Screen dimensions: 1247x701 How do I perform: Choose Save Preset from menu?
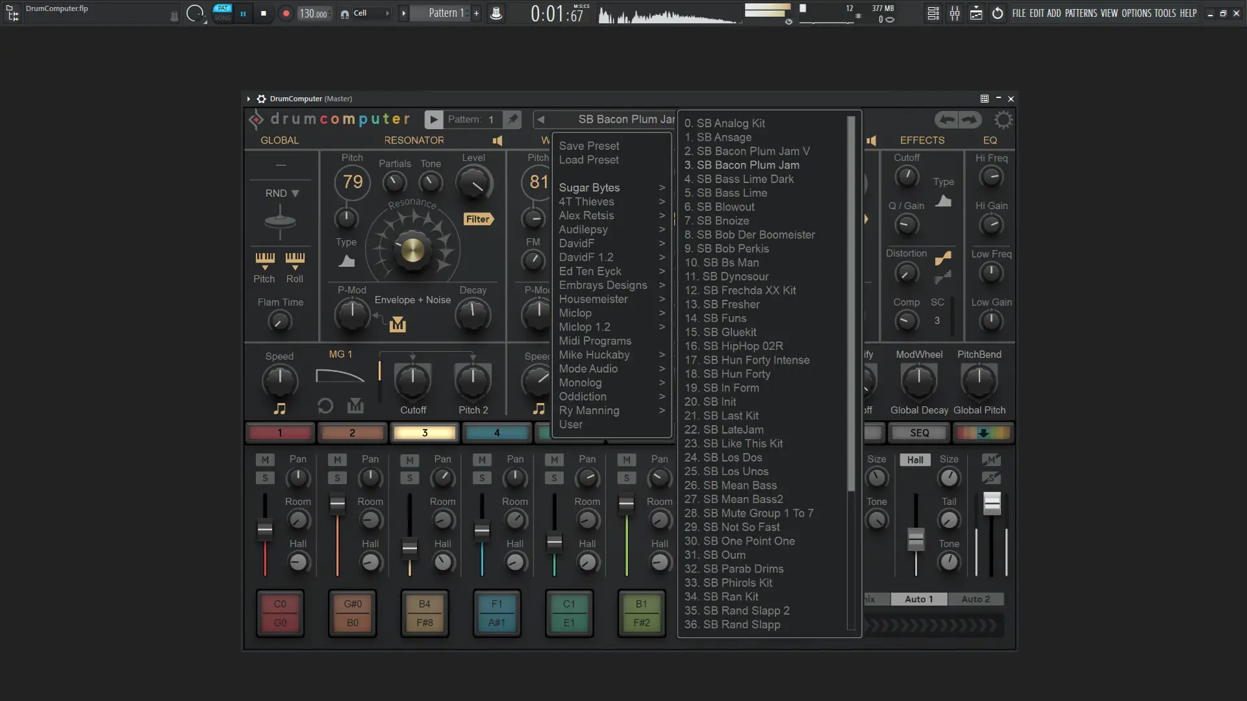588,146
